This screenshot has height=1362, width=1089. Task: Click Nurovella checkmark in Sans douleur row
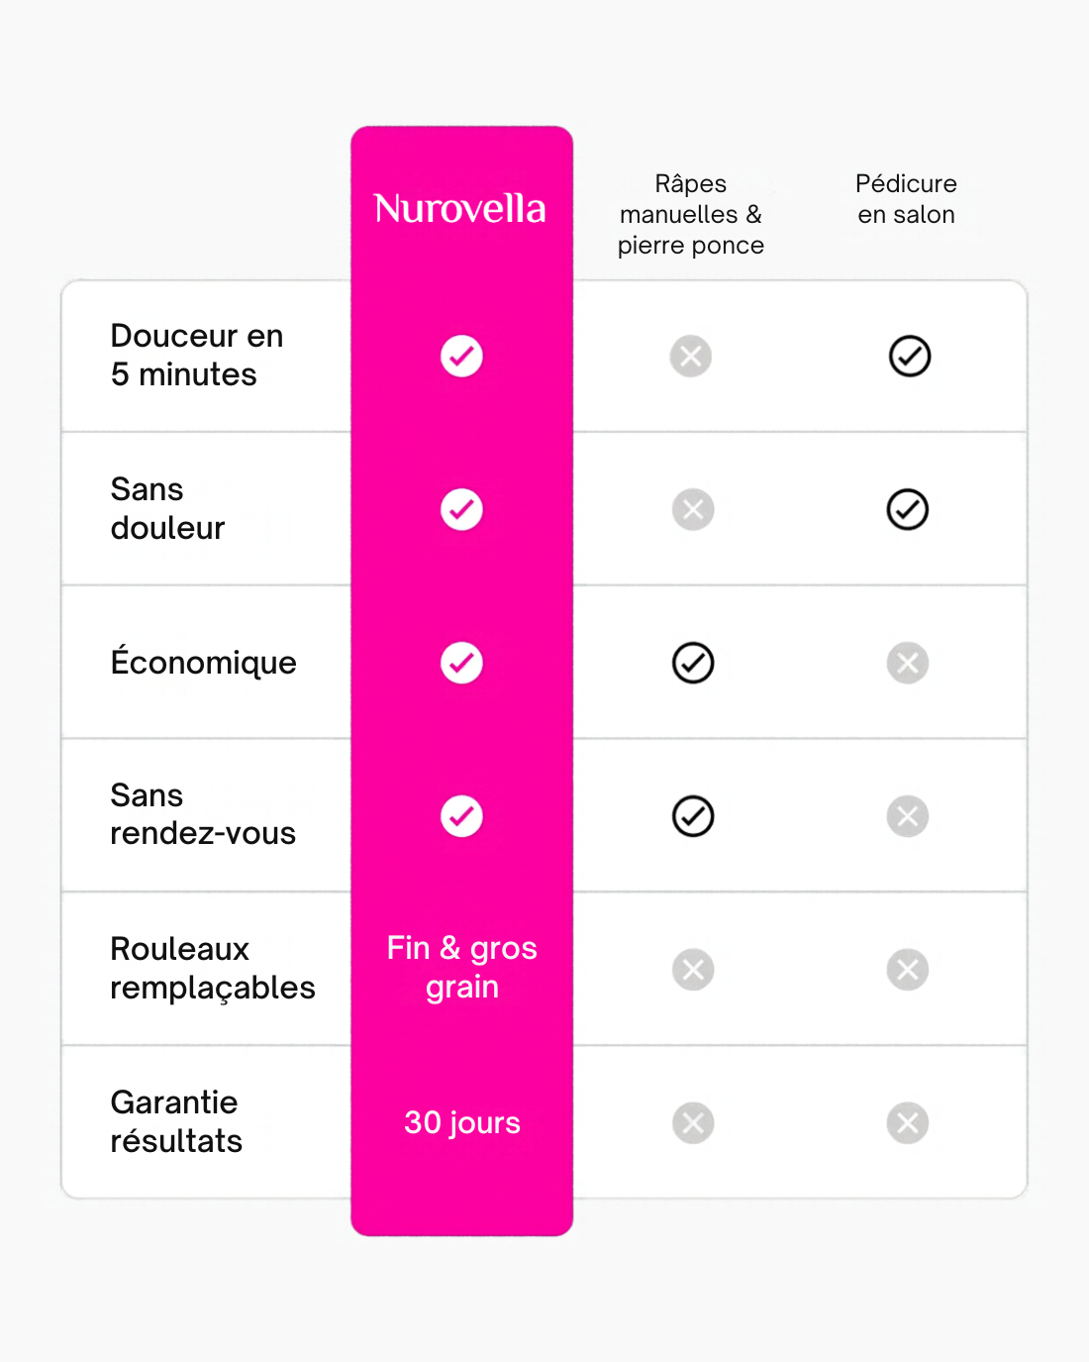[461, 509]
